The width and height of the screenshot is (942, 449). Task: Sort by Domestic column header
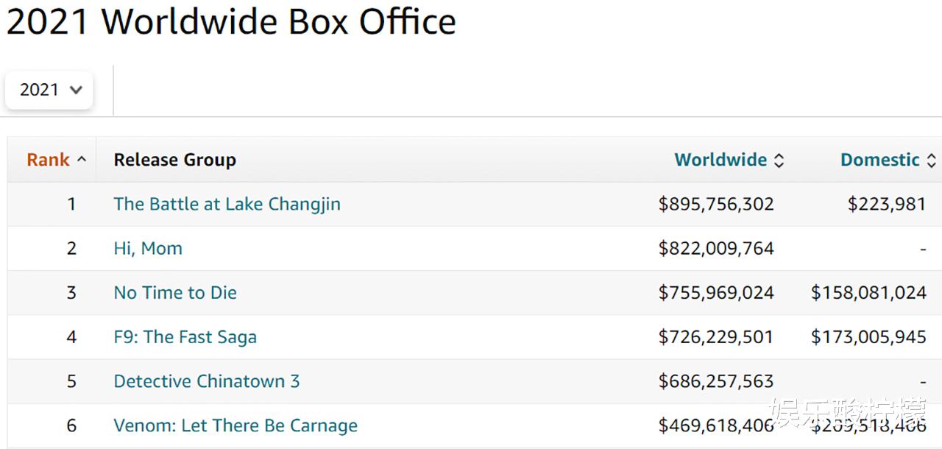click(x=880, y=160)
